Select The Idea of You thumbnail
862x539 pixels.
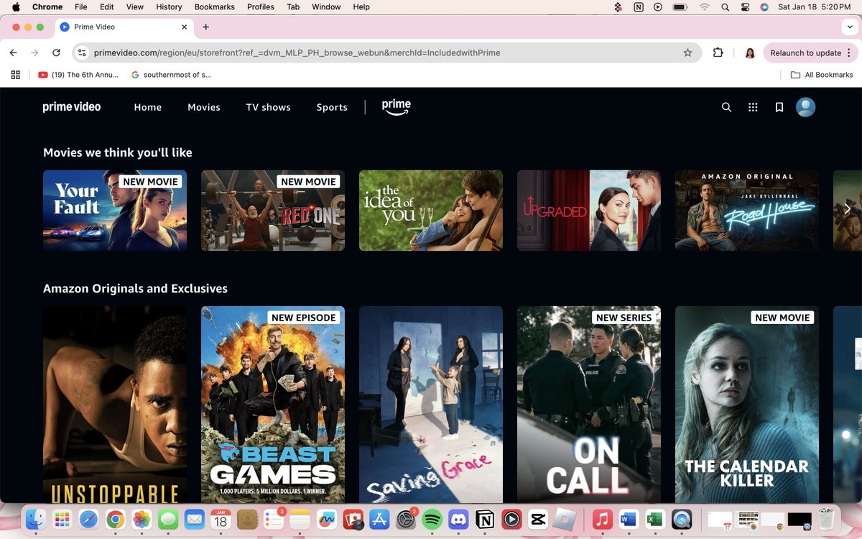tap(431, 211)
